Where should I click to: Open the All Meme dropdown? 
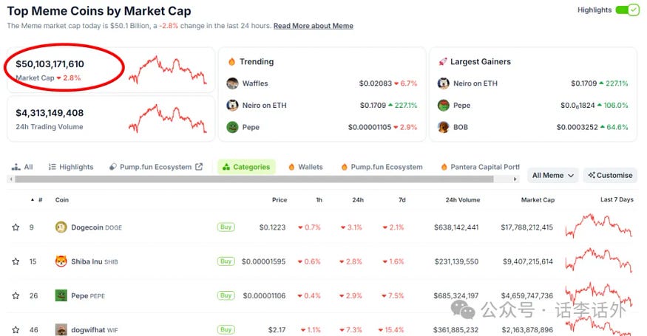(x=553, y=176)
